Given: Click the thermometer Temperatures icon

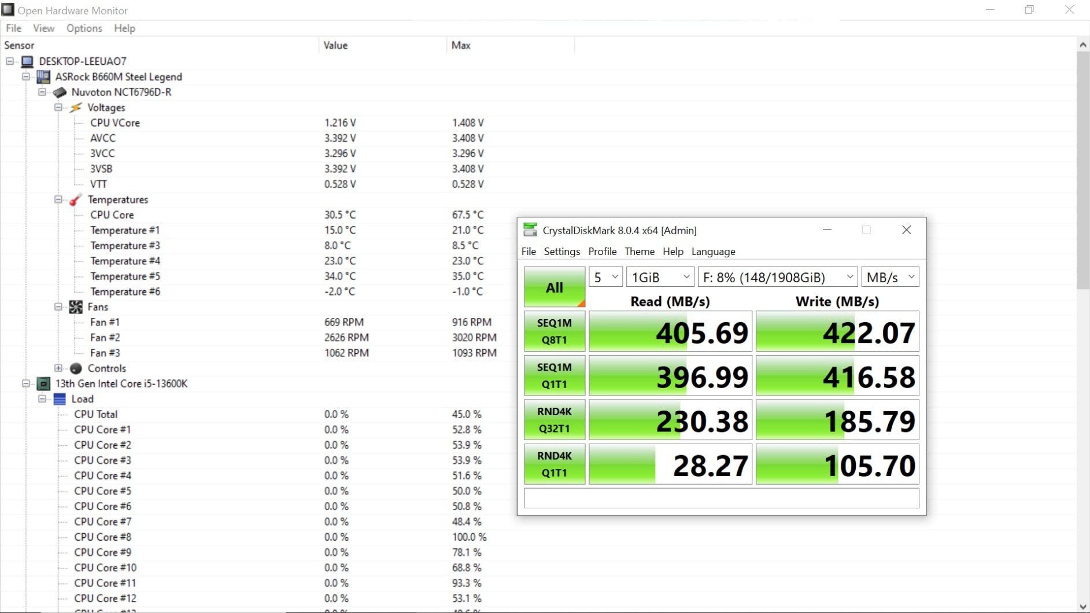Looking at the screenshot, I should 75,200.
